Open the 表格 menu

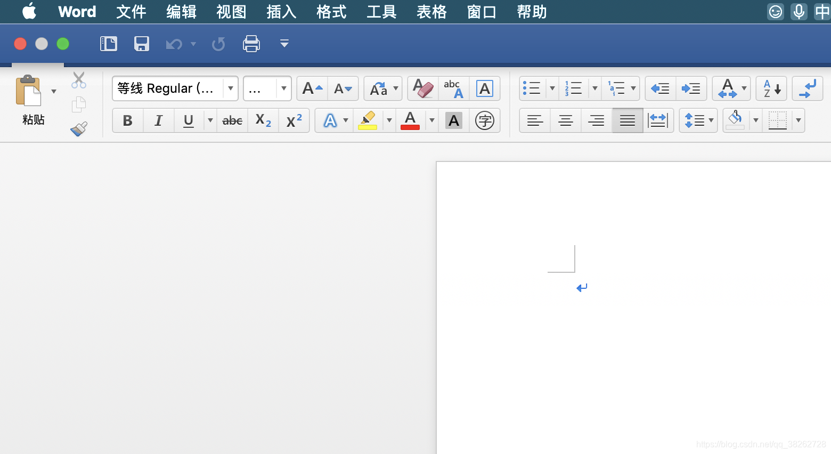tap(431, 12)
